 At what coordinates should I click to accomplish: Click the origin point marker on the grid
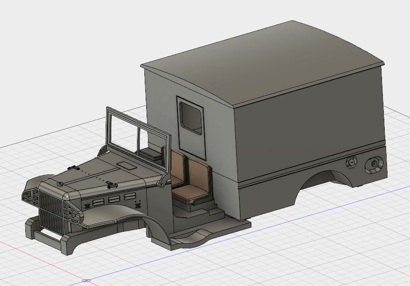87,280
